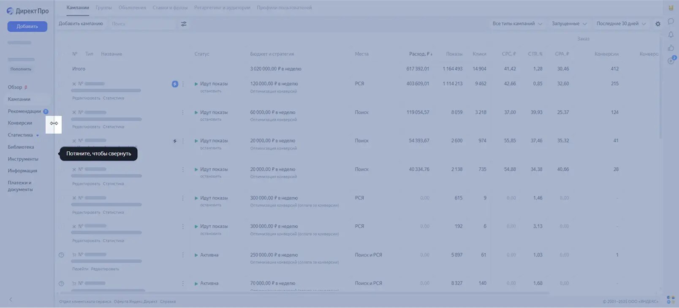679x308 pixels.
Task: Switch to the Ретаргетинг и аудитории tab
Action: coord(222,8)
